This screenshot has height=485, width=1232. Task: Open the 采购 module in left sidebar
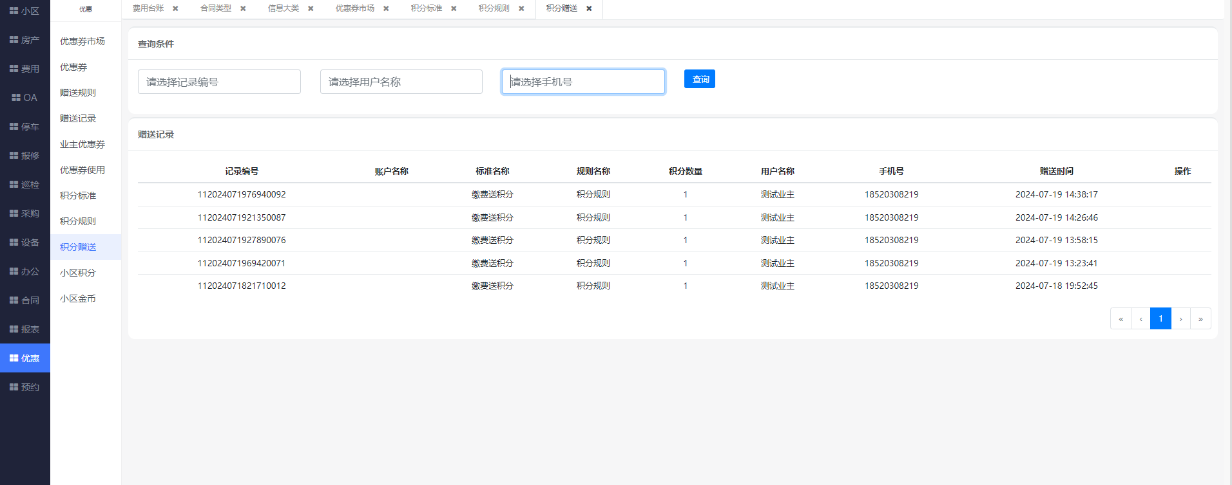24,214
